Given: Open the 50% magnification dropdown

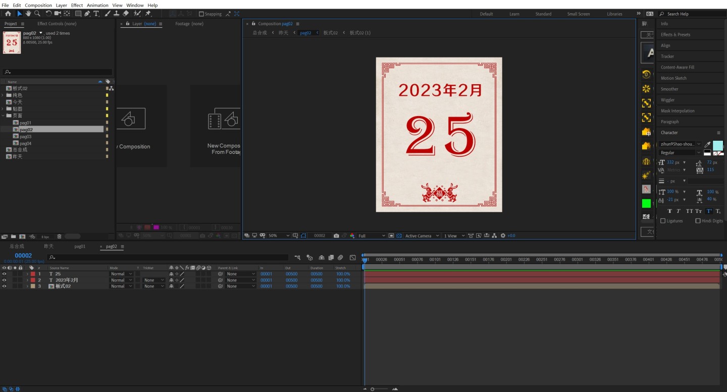Looking at the screenshot, I should click(x=279, y=236).
